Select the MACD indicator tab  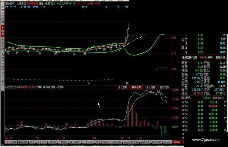pyautogui.click(x=177, y=142)
